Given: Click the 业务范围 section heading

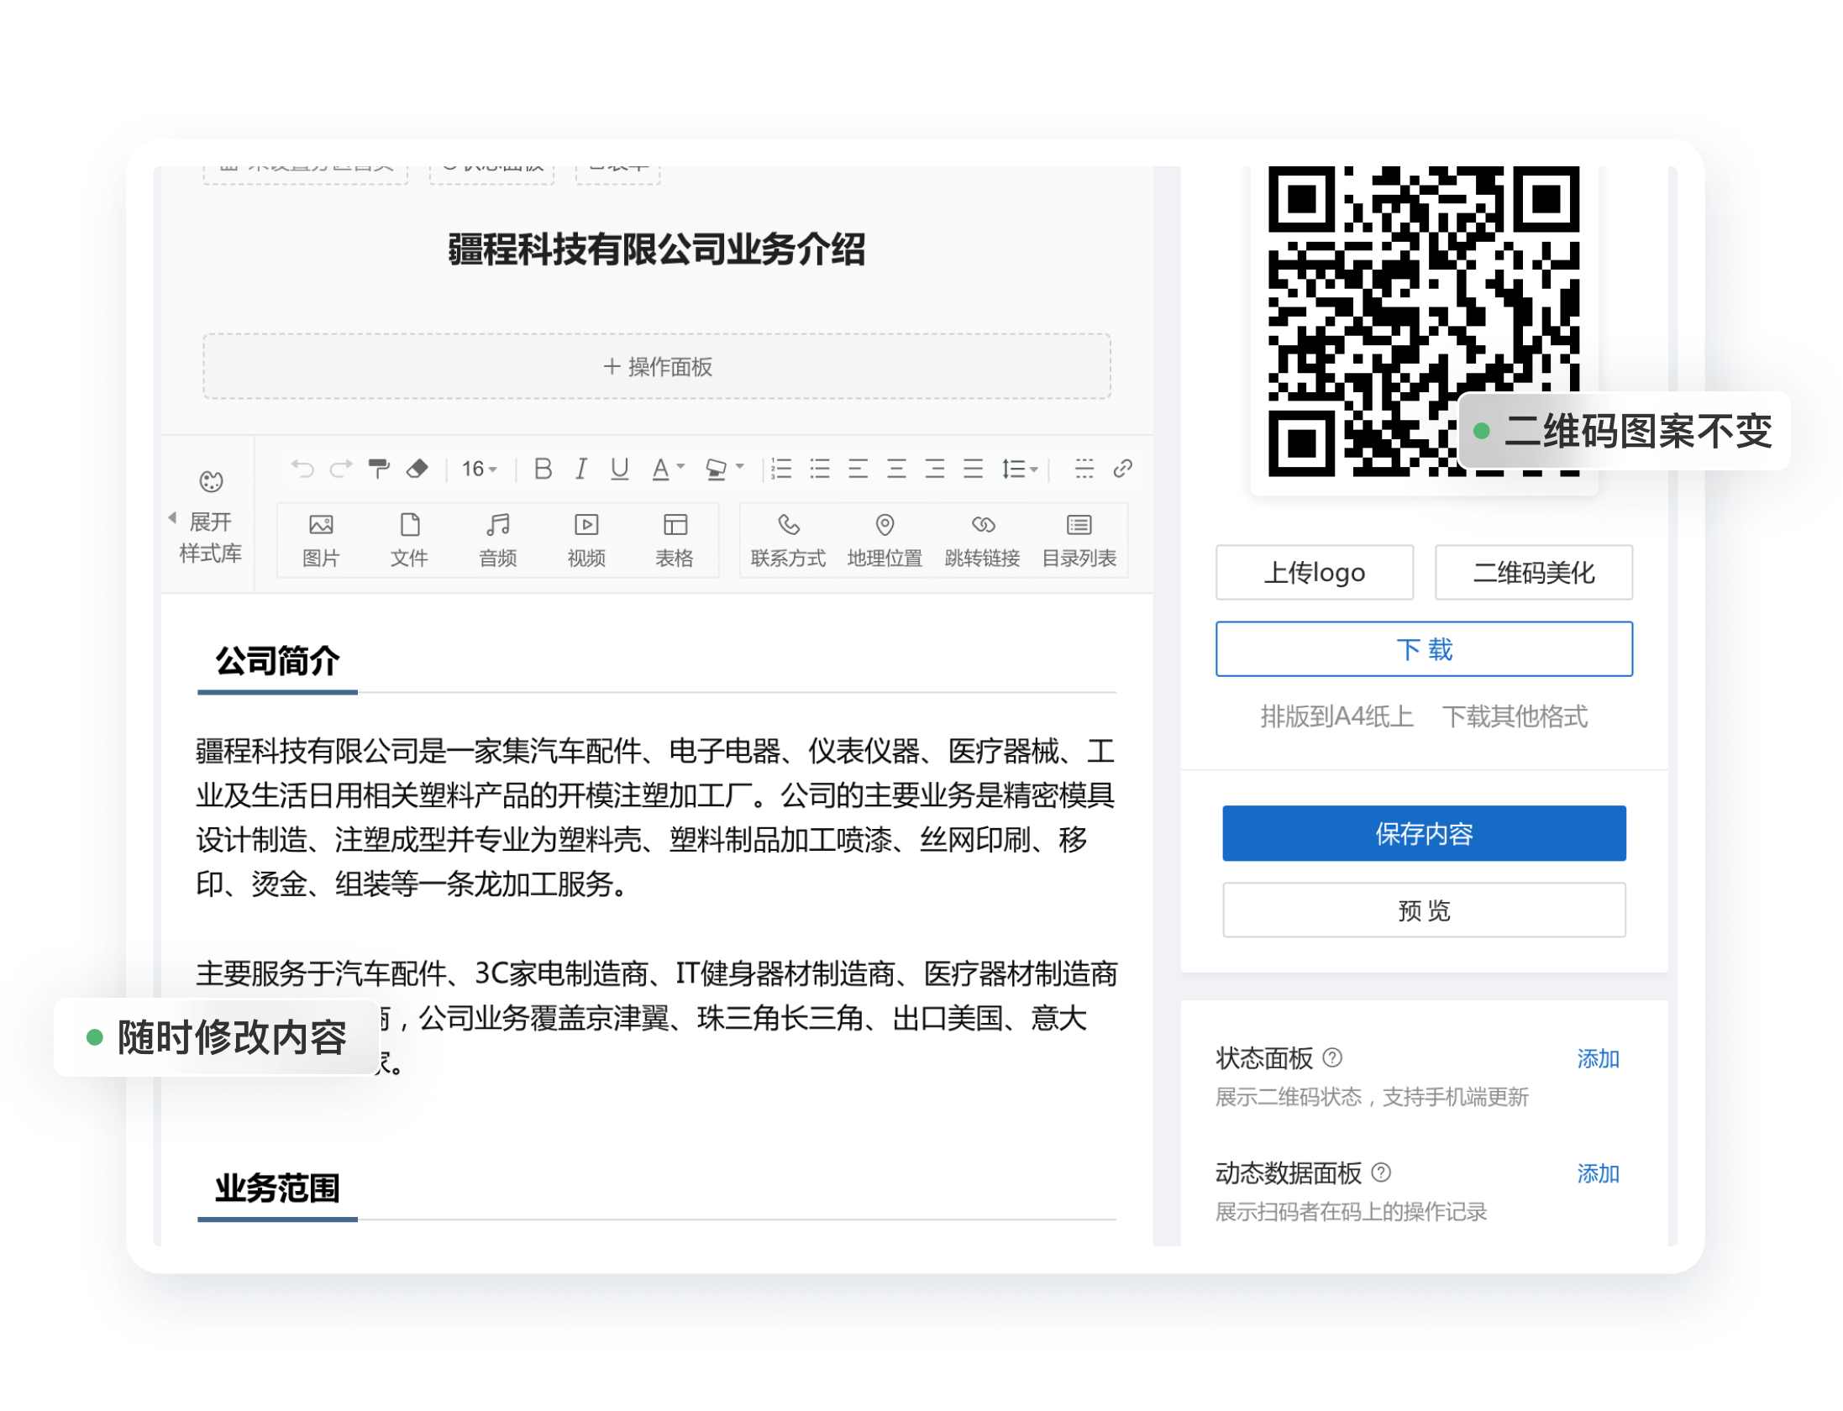Looking at the screenshot, I should [278, 1188].
